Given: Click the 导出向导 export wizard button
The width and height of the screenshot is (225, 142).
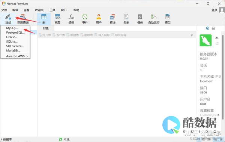Looking at the screenshot, I should pyautogui.click(x=119, y=35).
